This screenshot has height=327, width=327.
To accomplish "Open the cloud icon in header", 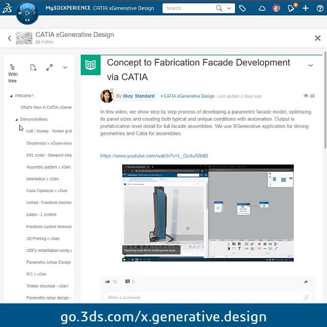I will (262, 8).
